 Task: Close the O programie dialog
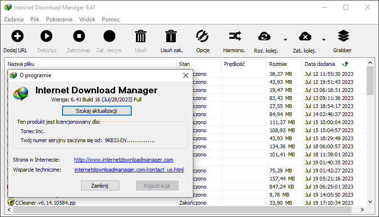click(186, 75)
